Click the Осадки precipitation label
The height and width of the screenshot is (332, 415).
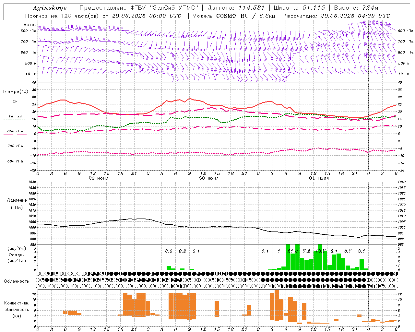17,255
